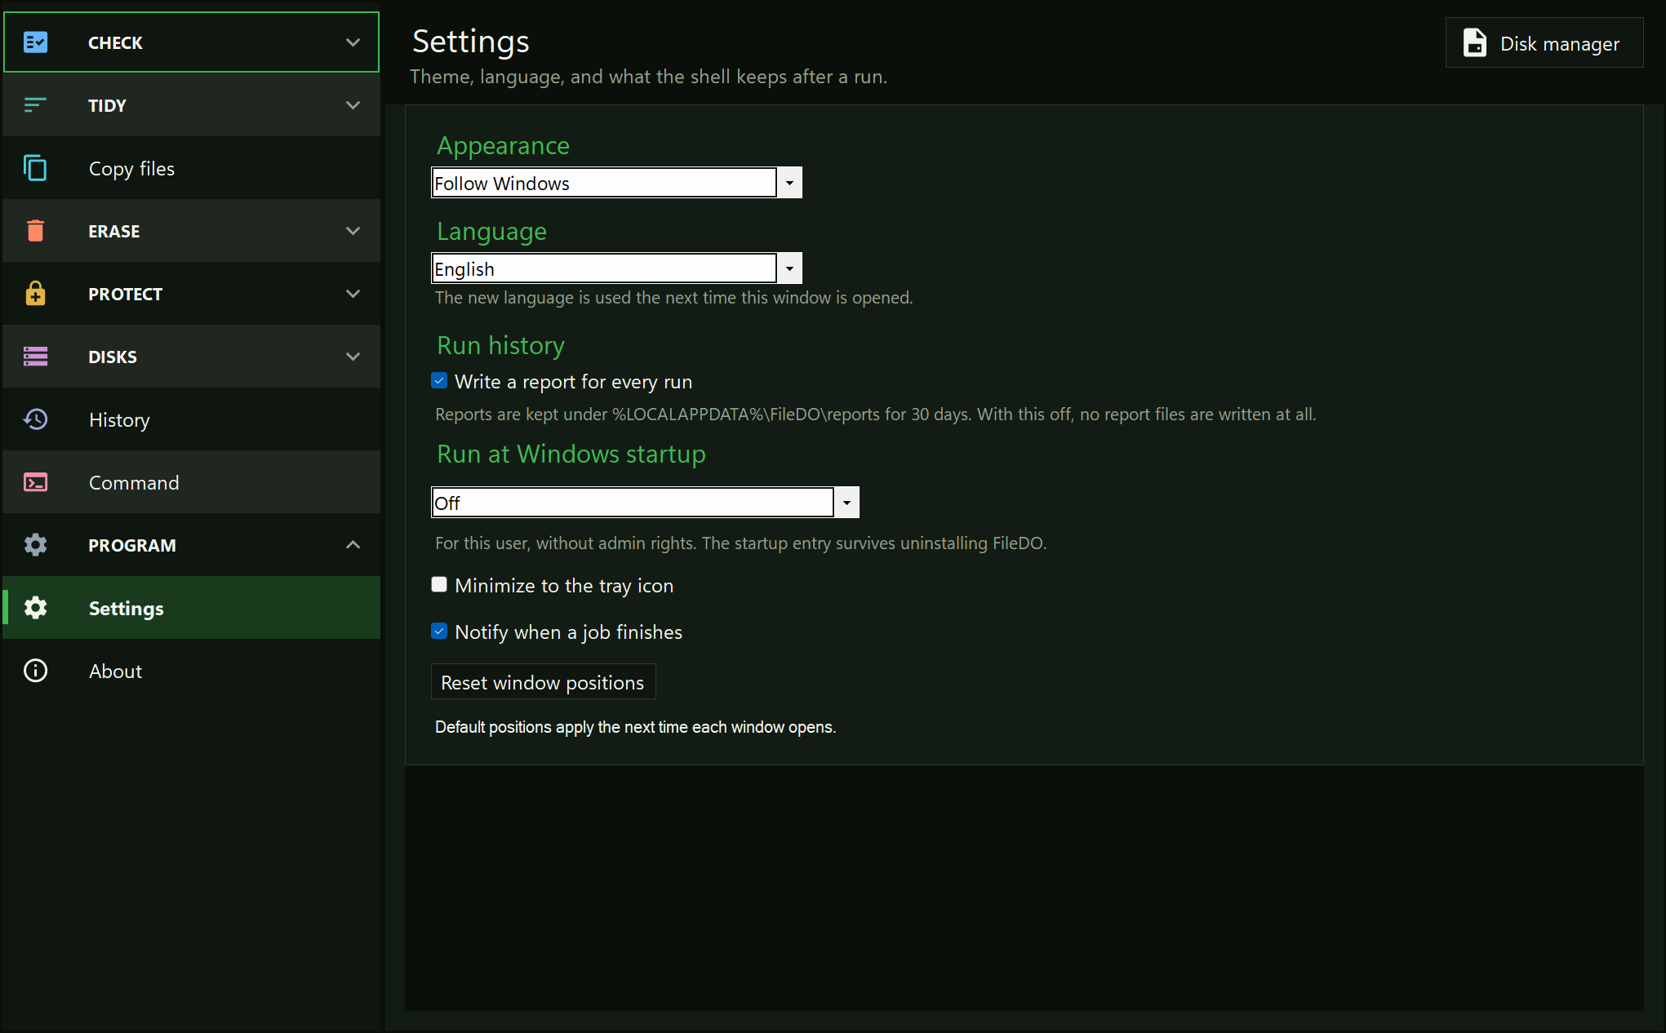Open the Language dropdown arrow
The height and width of the screenshot is (1033, 1666).
coord(789,268)
